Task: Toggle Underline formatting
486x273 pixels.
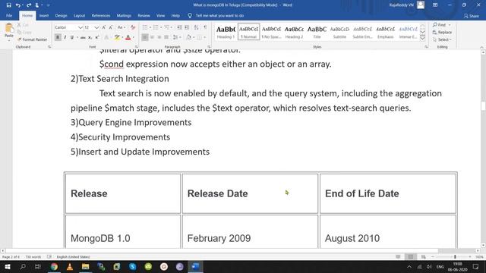Action: click(72, 37)
